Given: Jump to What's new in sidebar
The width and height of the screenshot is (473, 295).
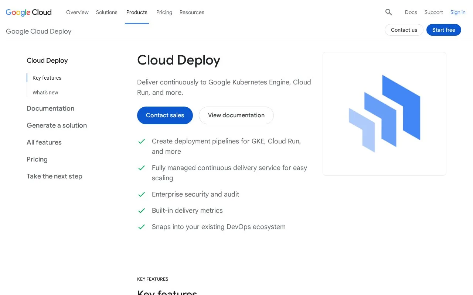Looking at the screenshot, I should click(x=45, y=93).
